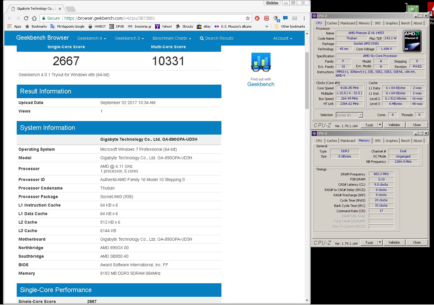This screenshot has width=434, height=305.
Task: Open Bench tab in top CPU-Z window
Action: coord(406,23)
